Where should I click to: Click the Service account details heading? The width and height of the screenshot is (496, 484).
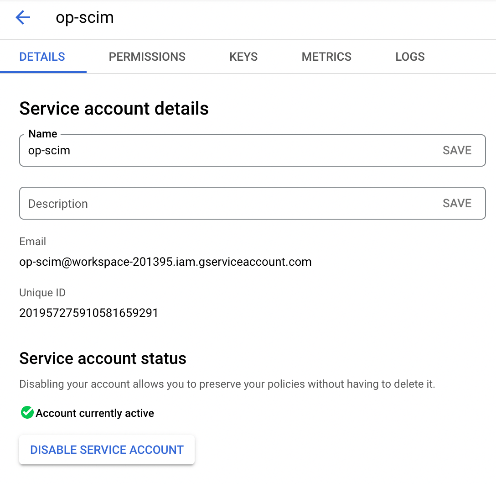(x=114, y=108)
